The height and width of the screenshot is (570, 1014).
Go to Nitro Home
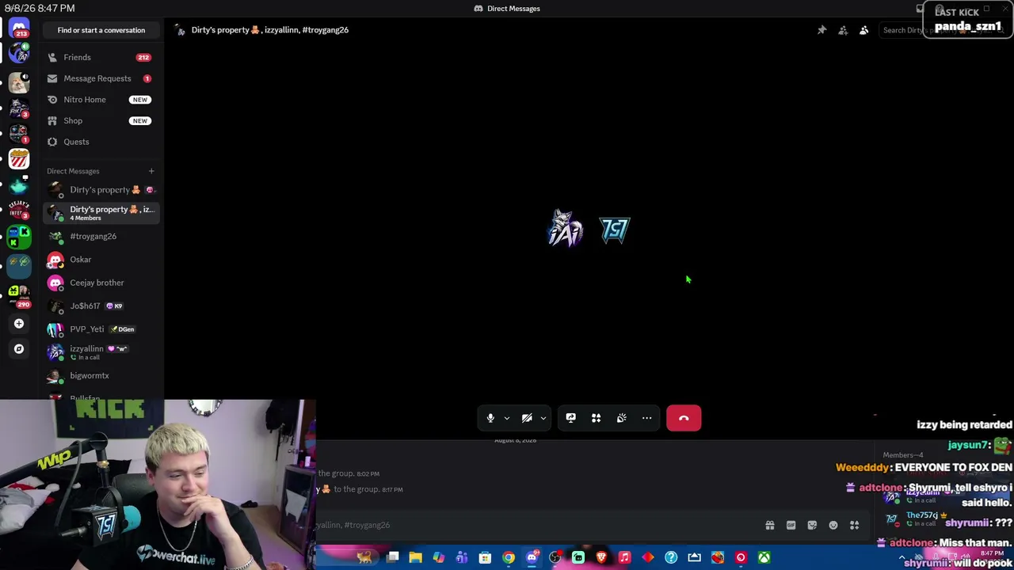[x=101, y=100]
